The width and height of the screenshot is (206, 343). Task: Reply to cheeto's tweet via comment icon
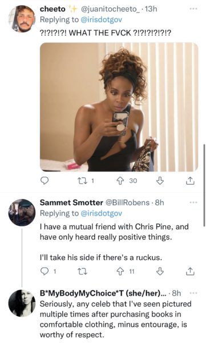(x=45, y=181)
